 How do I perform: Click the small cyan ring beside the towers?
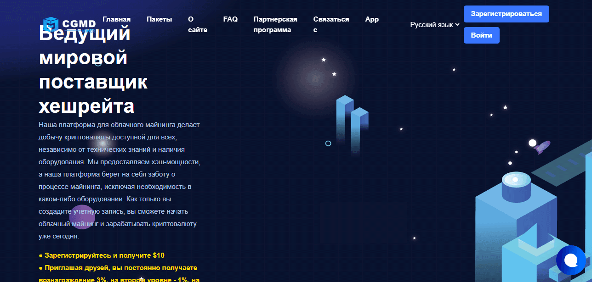pyautogui.click(x=328, y=144)
